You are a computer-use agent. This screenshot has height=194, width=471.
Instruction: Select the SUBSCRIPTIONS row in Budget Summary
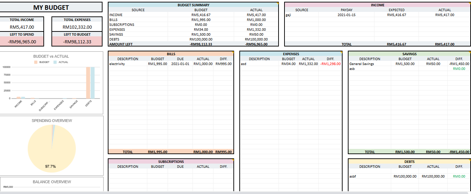[x=194, y=25]
